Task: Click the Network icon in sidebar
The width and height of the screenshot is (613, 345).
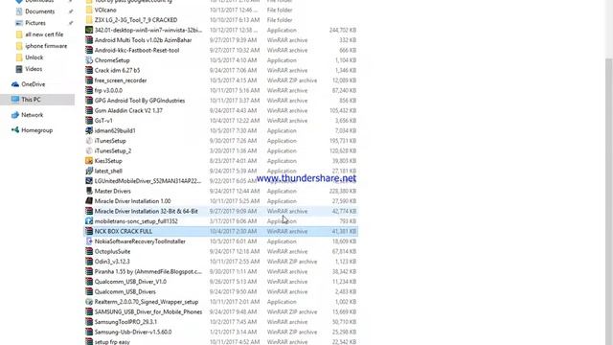Action: point(15,115)
